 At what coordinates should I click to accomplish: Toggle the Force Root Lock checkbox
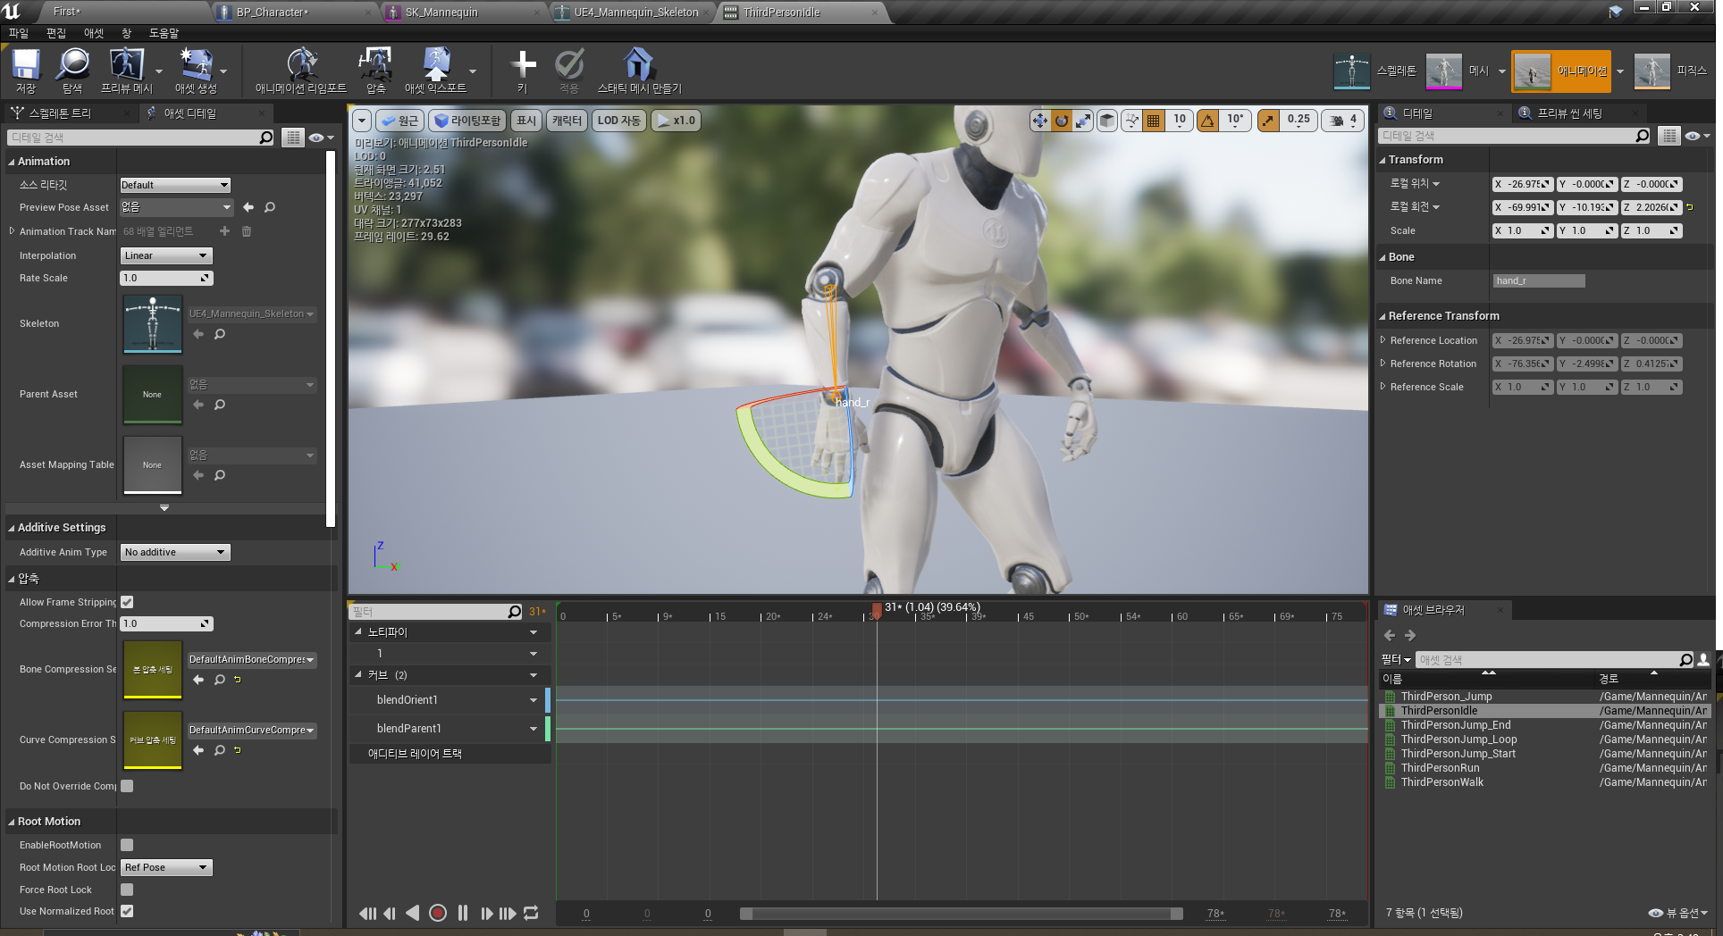click(x=127, y=890)
